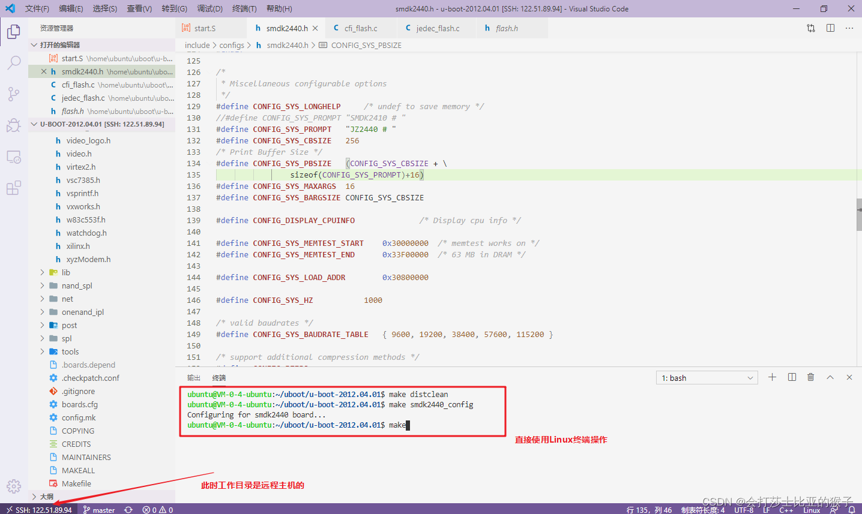Open the Go (转到) menu

point(174,8)
